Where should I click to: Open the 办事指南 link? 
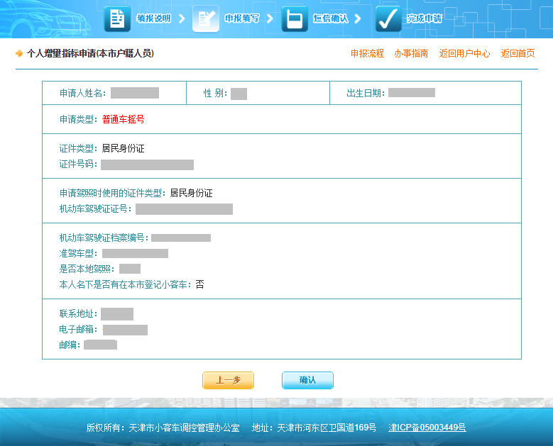tap(411, 53)
